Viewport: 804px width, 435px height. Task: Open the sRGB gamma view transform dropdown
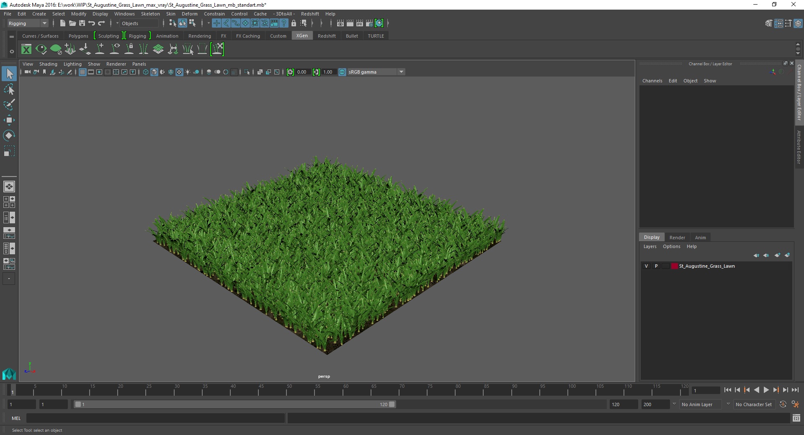click(376, 72)
